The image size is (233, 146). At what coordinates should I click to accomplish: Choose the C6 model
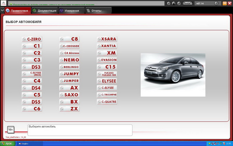tap(32, 109)
